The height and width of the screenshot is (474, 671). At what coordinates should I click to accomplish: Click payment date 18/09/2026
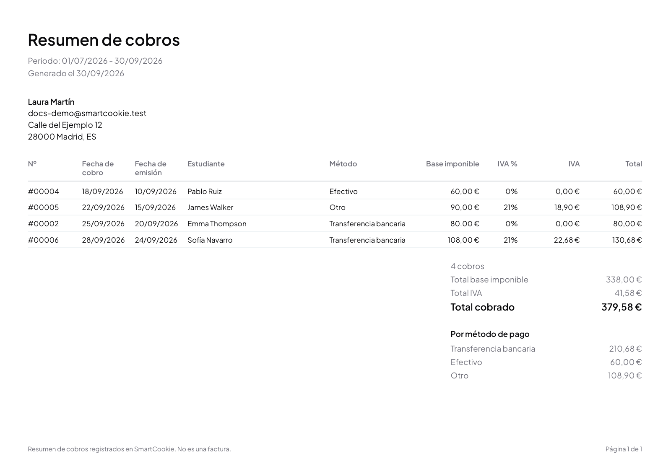(x=103, y=192)
